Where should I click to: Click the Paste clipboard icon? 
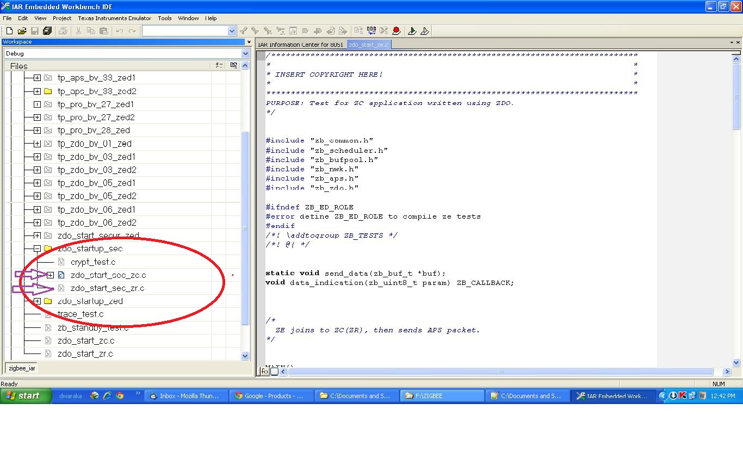(104, 31)
